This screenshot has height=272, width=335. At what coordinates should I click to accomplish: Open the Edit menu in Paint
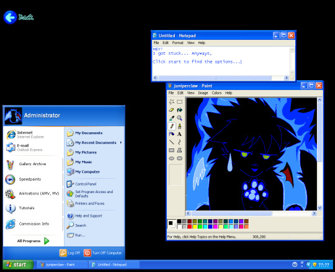[181, 93]
